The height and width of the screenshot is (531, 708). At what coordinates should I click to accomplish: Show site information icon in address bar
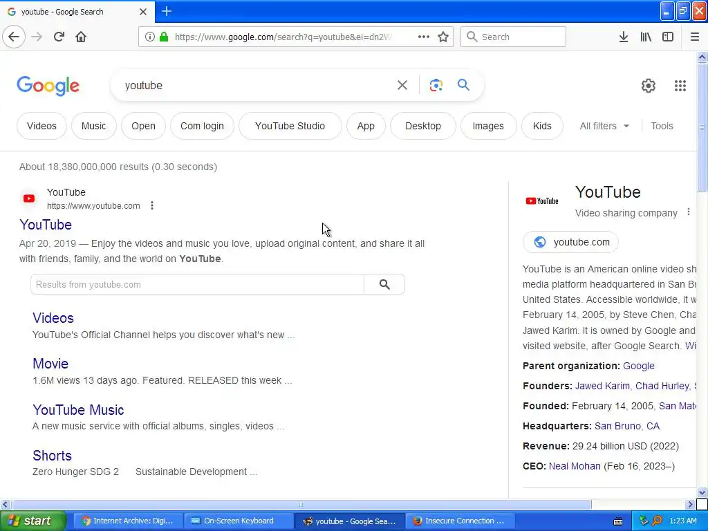(x=149, y=37)
